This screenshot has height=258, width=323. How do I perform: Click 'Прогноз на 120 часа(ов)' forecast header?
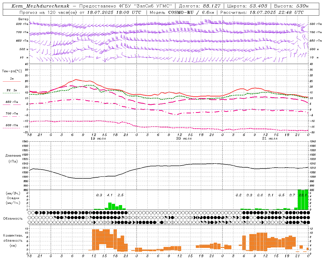point(48,12)
